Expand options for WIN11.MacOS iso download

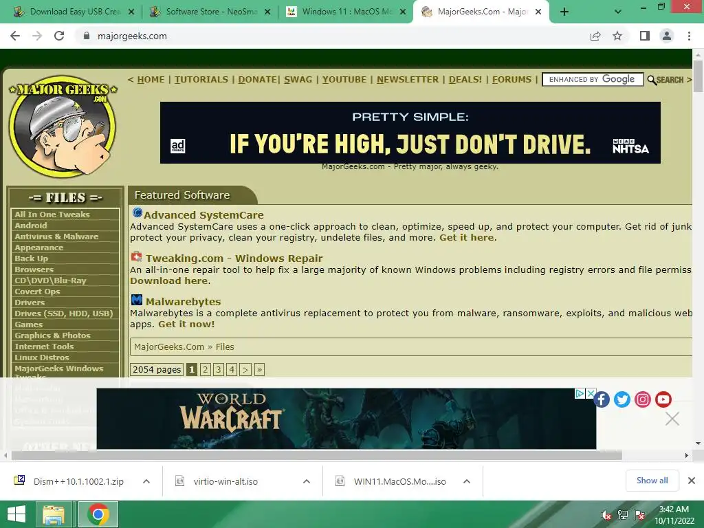point(467,481)
